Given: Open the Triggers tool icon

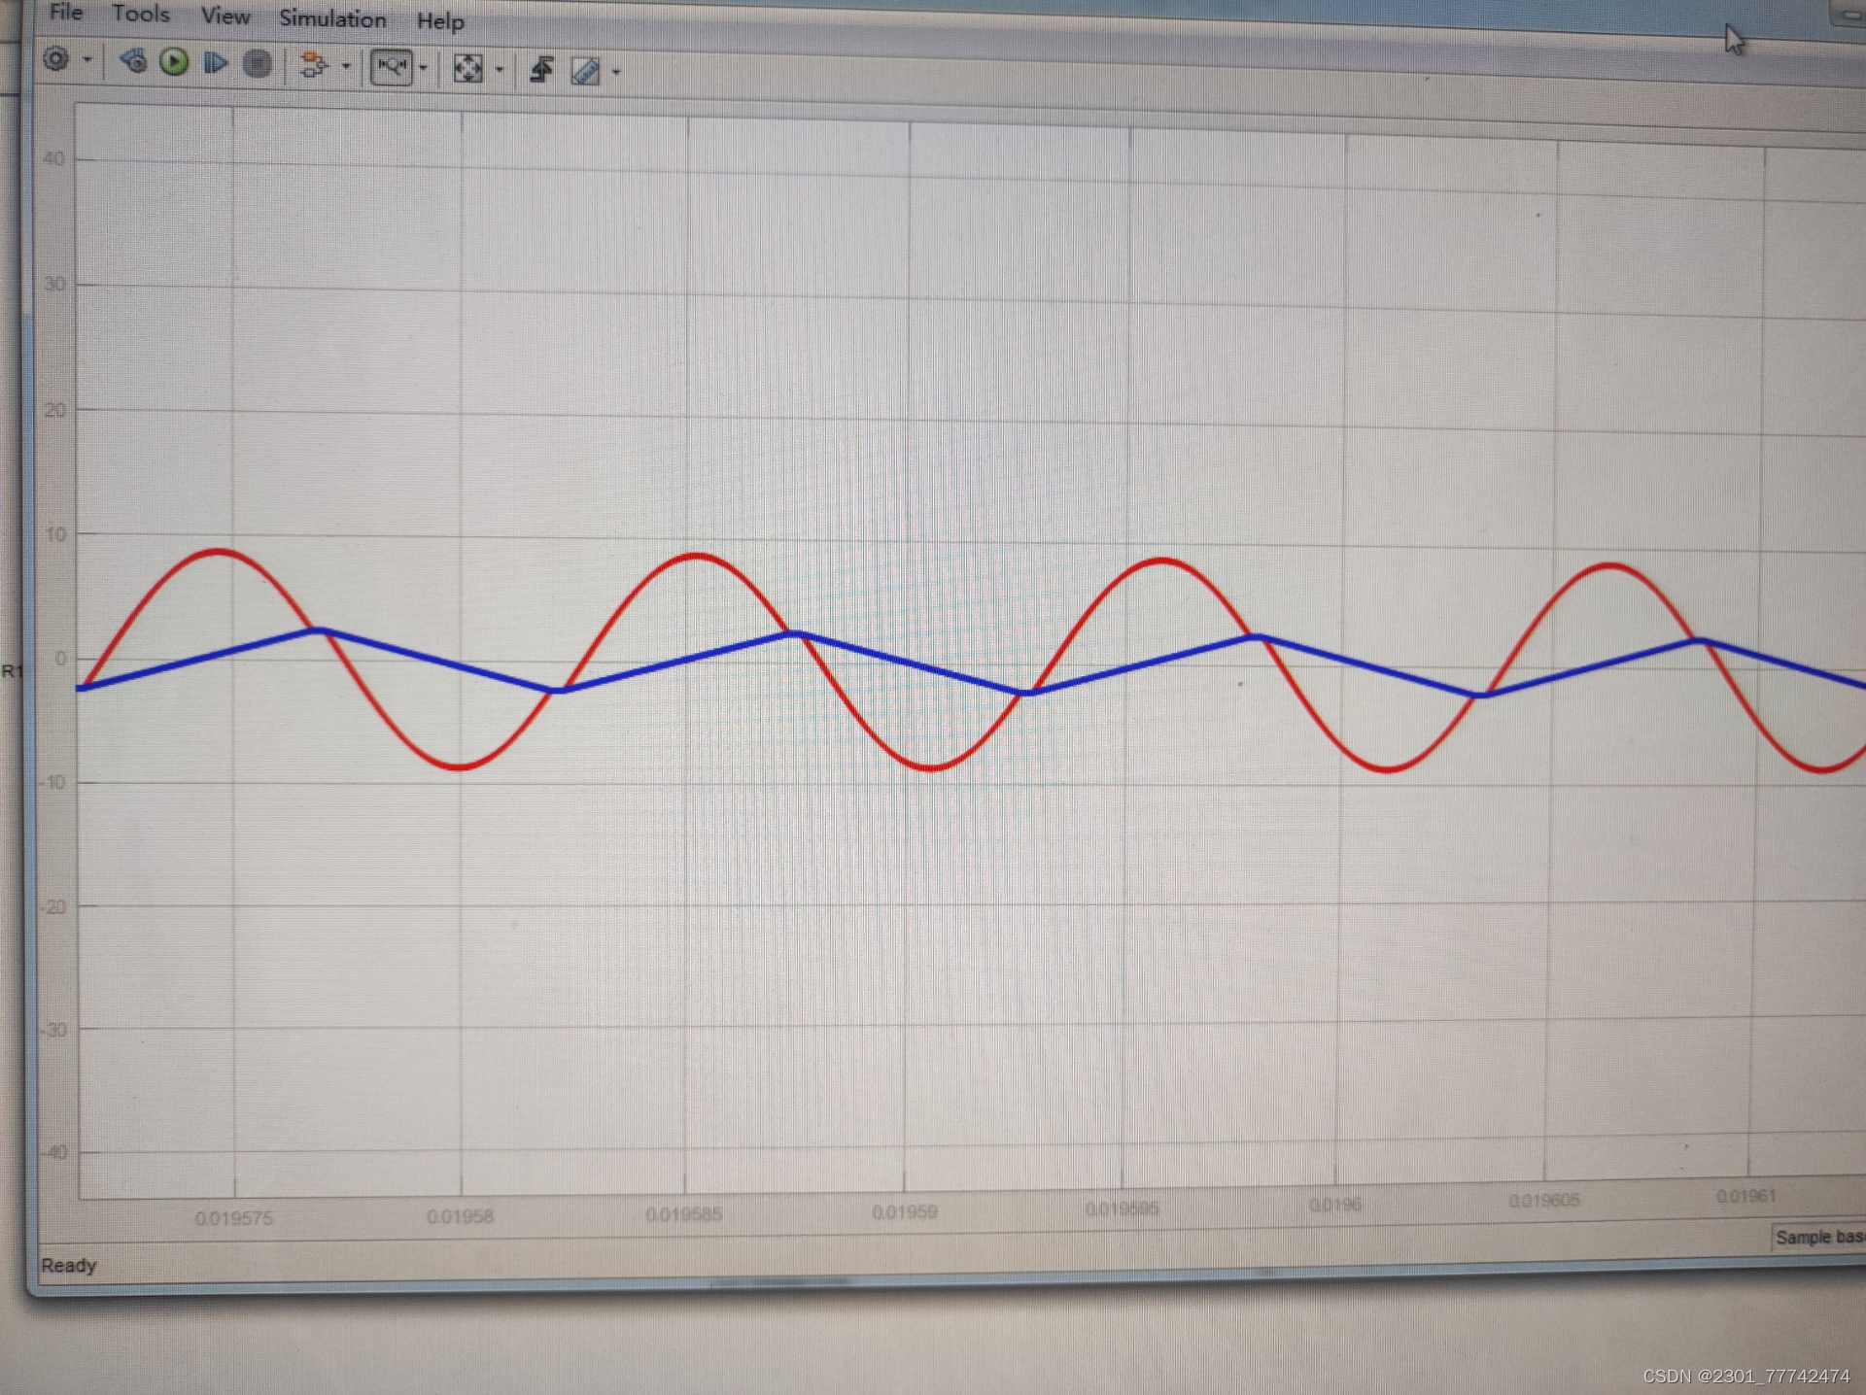Looking at the screenshot, I should [x=541, y=70].
